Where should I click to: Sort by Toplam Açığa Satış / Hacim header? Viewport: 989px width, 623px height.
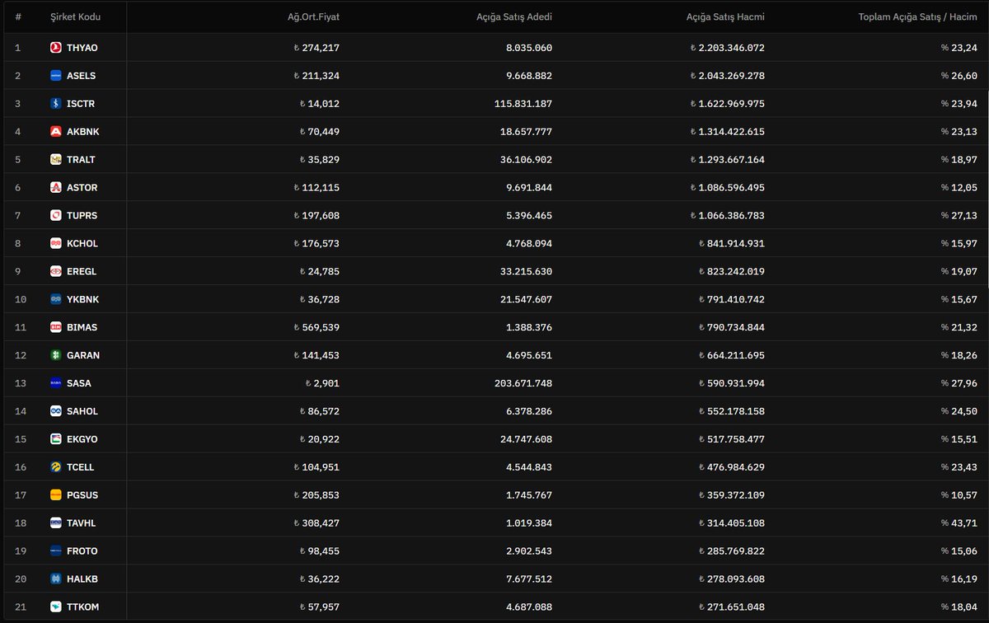tap(917, 16)
